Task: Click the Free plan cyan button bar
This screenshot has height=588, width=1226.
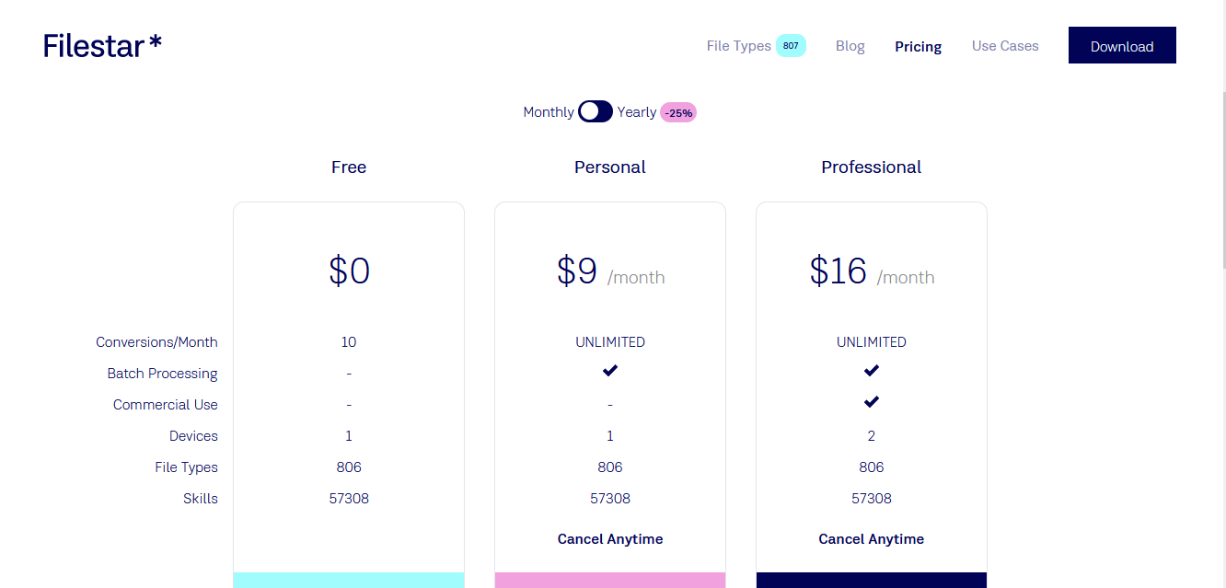Action: (x=349, y=580)
